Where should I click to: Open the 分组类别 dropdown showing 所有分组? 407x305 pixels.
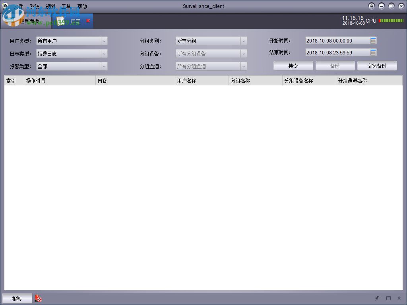coord(211,41)
